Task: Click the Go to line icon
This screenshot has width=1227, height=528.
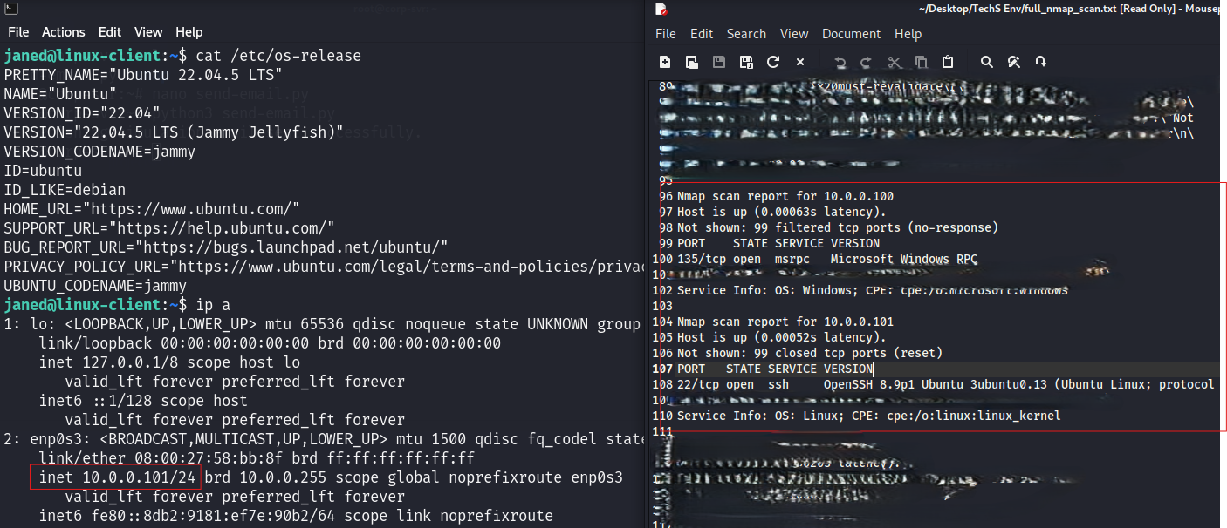Action: pos(1040,62)
